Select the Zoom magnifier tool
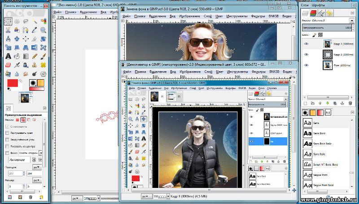This screenshot has height=204, width=359. click(43, 30)
